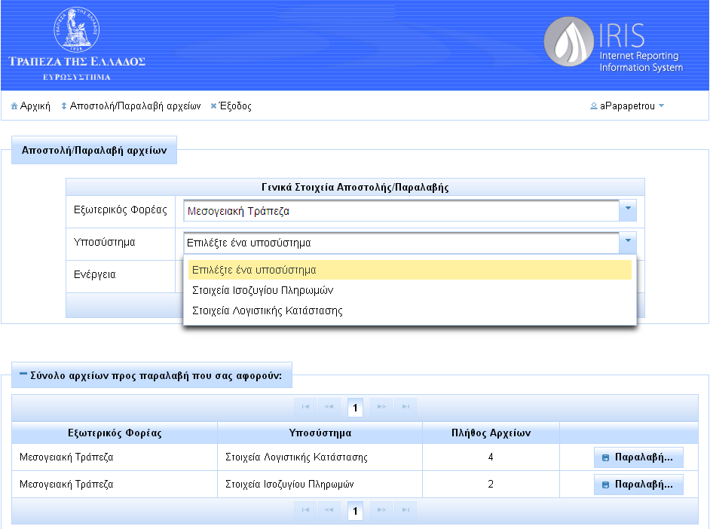Go to previous page in bottom paginator
The height and width of the screenshot is (529, 710).
click(329, 510)
